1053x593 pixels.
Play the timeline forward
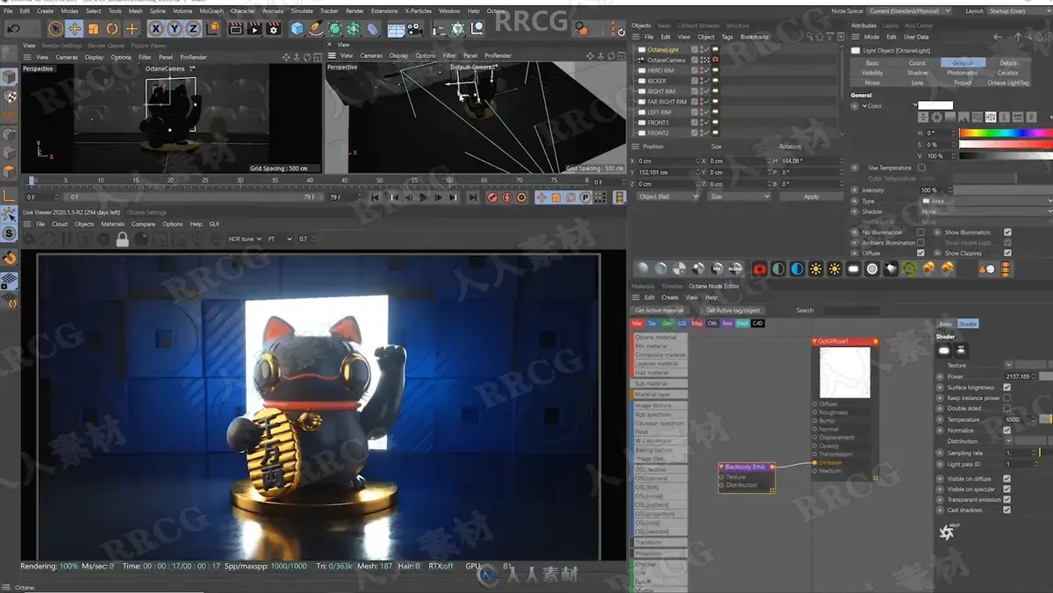click(424, 197)
